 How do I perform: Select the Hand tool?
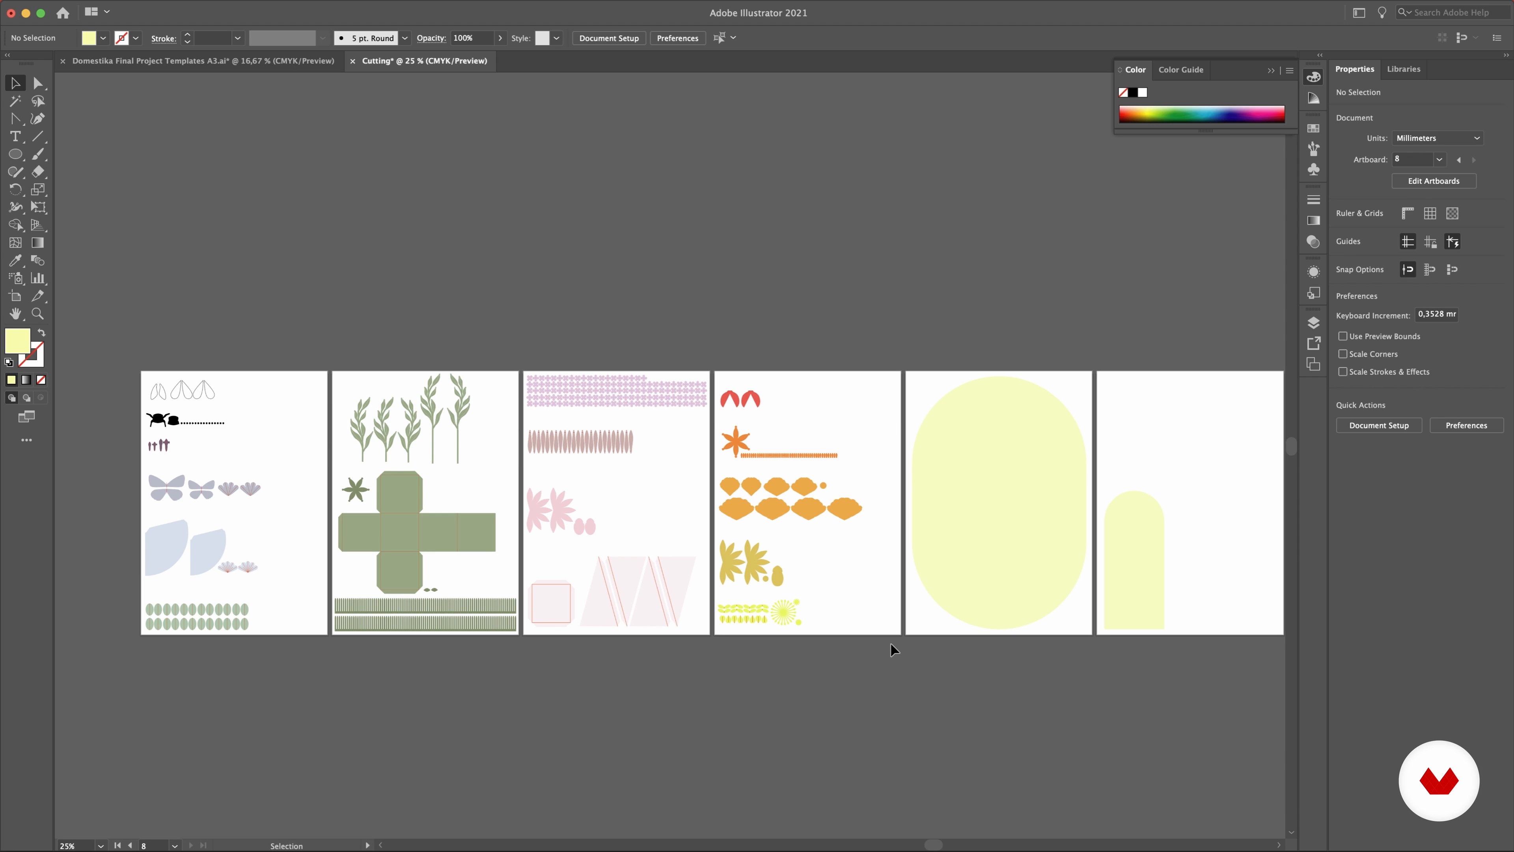[x=15, y=314]
